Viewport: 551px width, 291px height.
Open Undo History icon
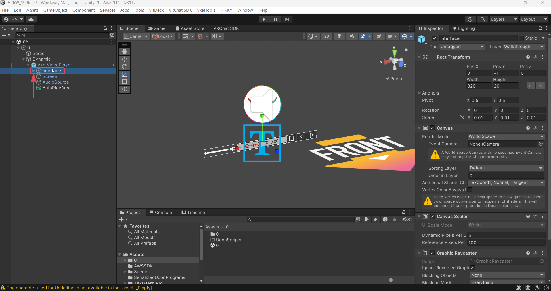pos(470,19)
